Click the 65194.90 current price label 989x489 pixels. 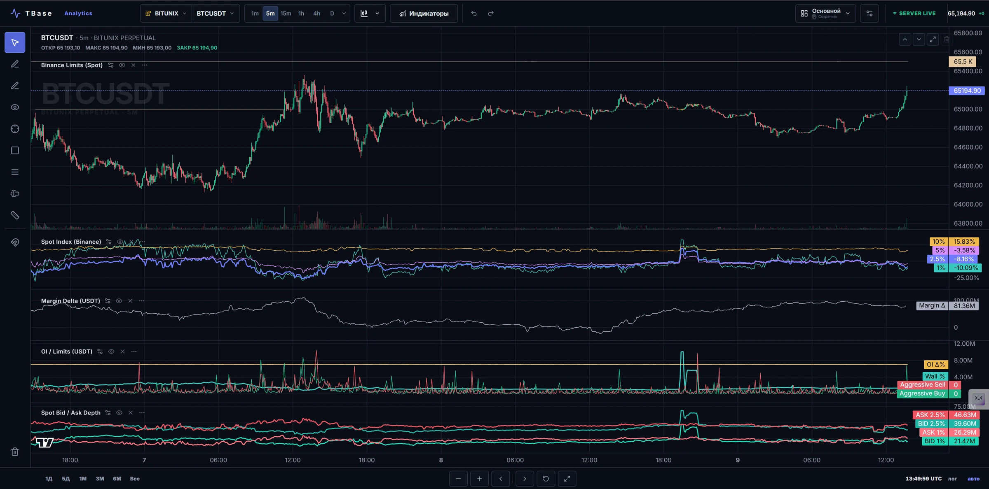click(967, 91)
